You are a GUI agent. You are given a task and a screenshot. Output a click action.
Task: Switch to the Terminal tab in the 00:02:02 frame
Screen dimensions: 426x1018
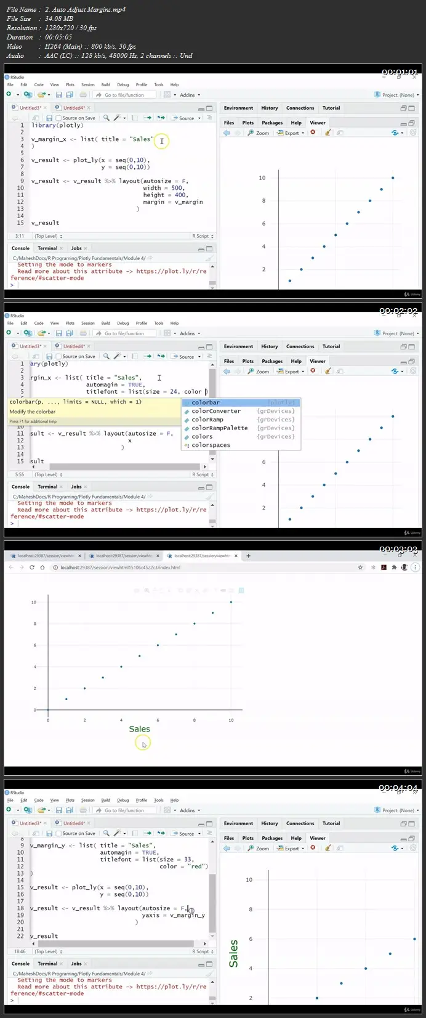(47, 487)
